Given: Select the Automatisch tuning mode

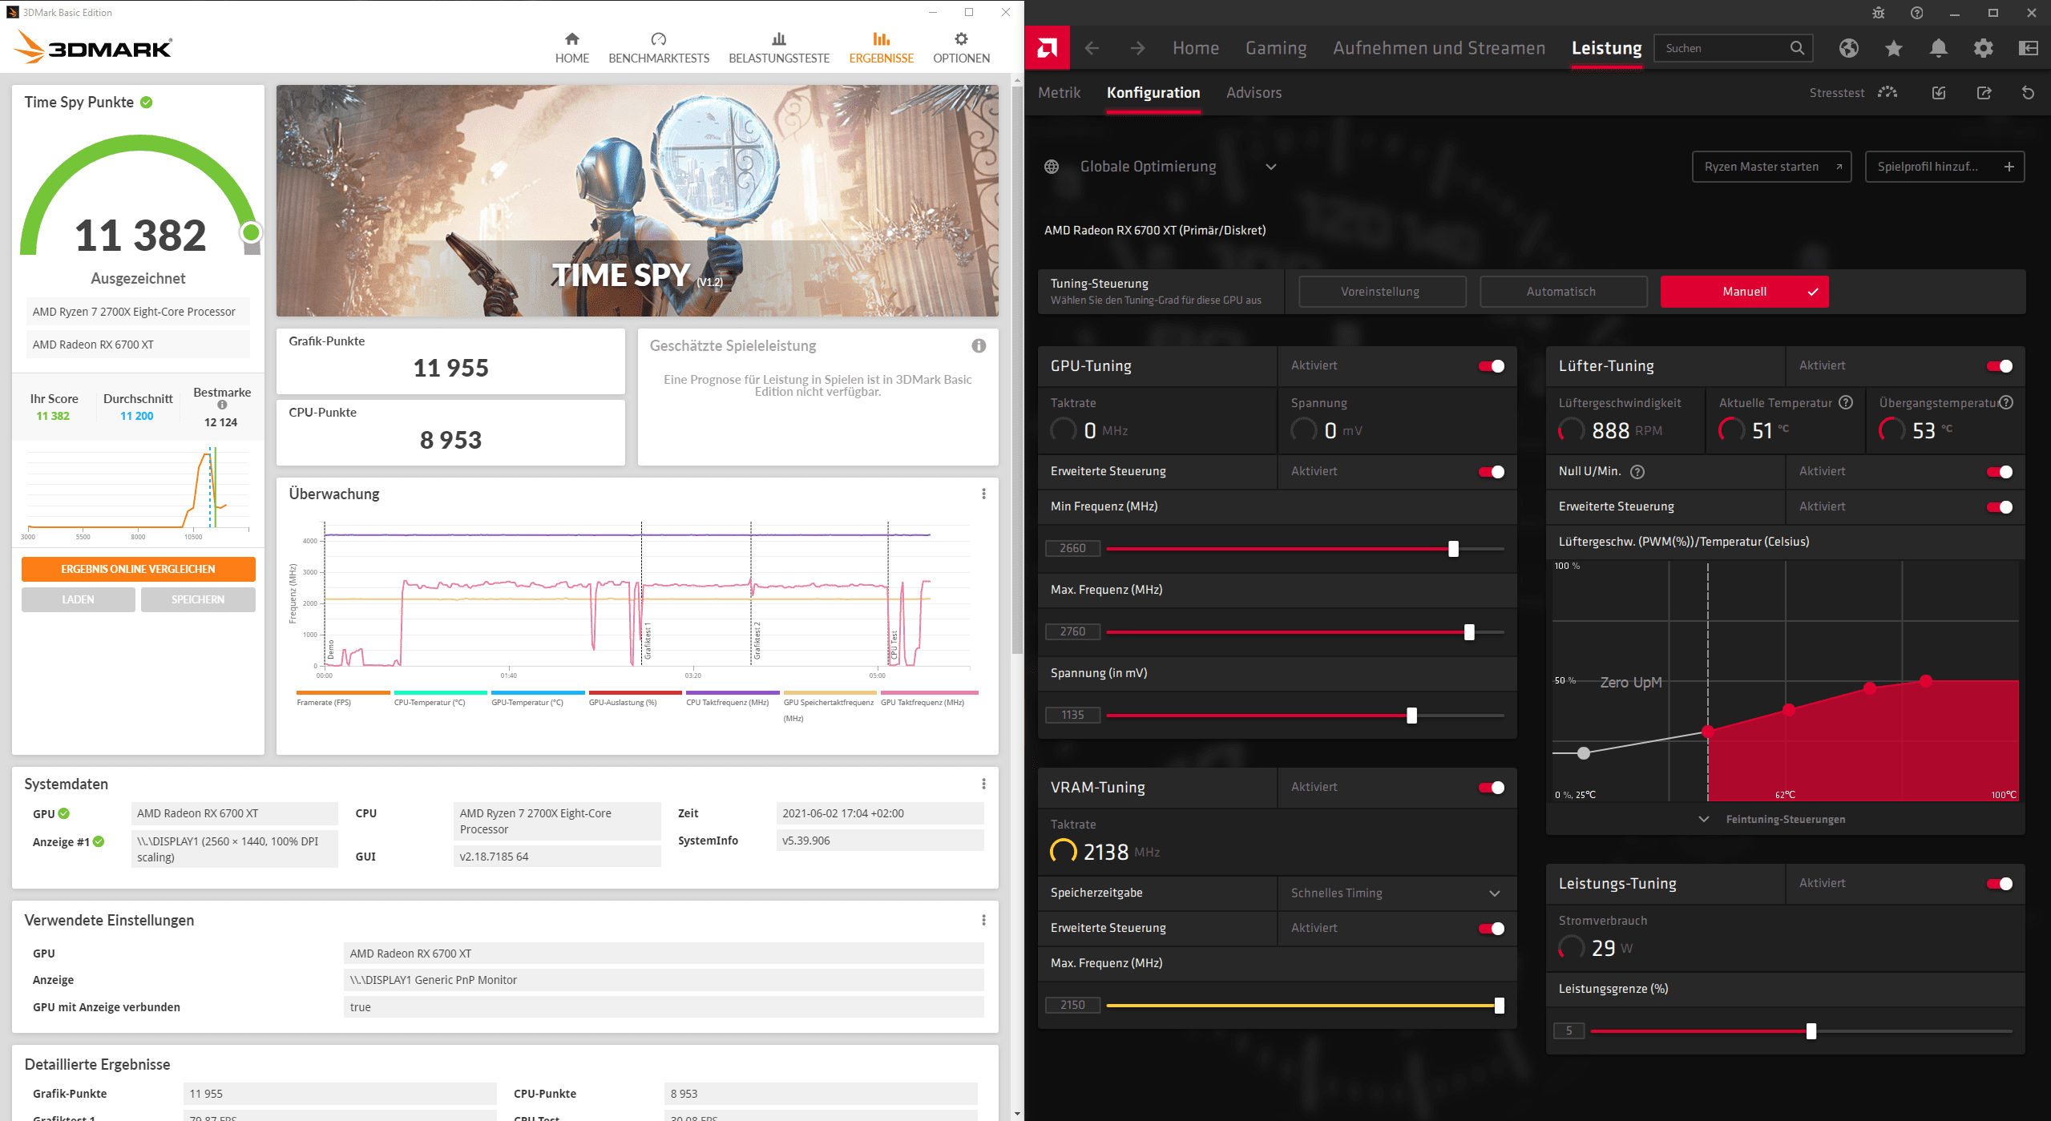Looking at the screenshot, I should pyautogui.click(x=1563, y=292).
